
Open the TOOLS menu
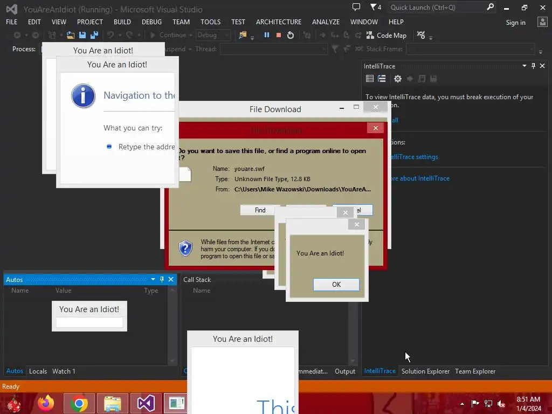pos(211,22)
